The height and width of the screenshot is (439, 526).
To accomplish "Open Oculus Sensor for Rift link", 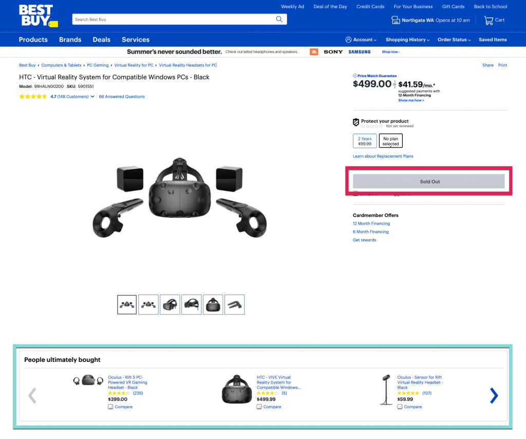I will click(x=420, y=382).
